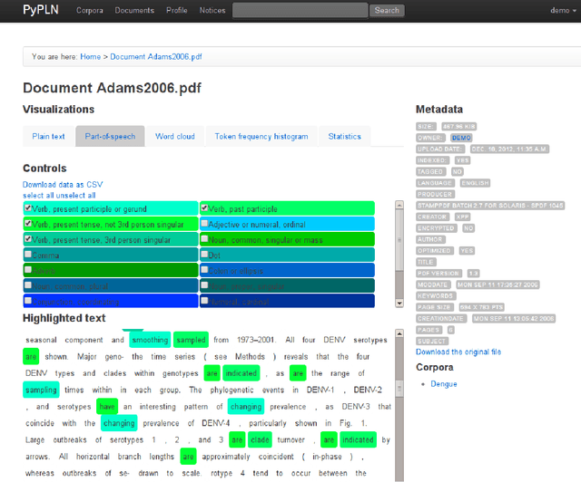
Task: Select the Token frequency histogram tab
Action: pyautogui.click(x=261, y=137)
